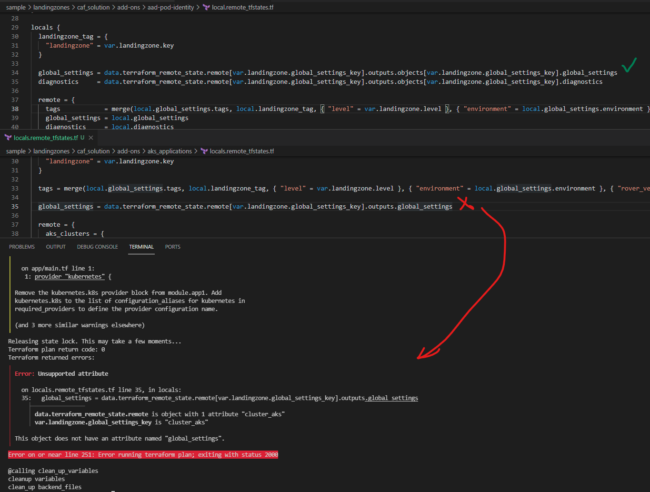
Task: Open the OUTPUT panel
Action: (x=56, y=247)
